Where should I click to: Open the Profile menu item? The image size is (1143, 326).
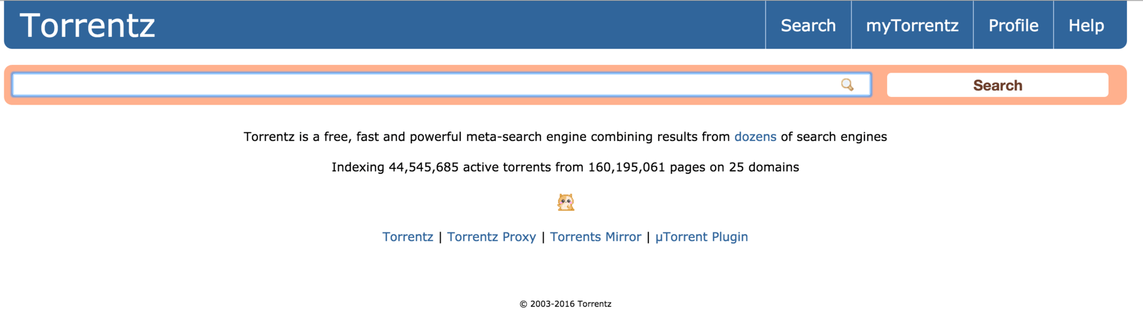(x=1013, y=25)
